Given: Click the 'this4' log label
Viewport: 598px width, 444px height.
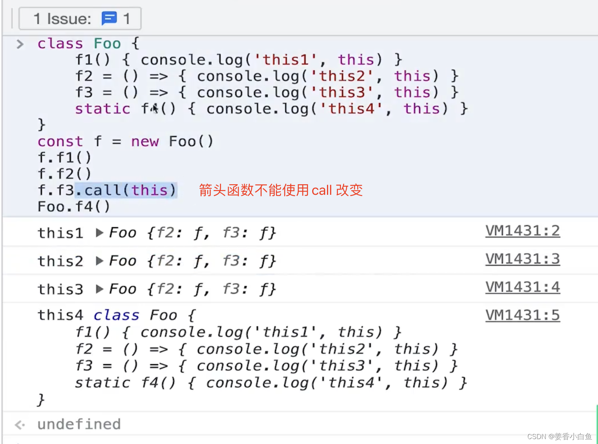Looking at the screenshot, I should (60, 315).
